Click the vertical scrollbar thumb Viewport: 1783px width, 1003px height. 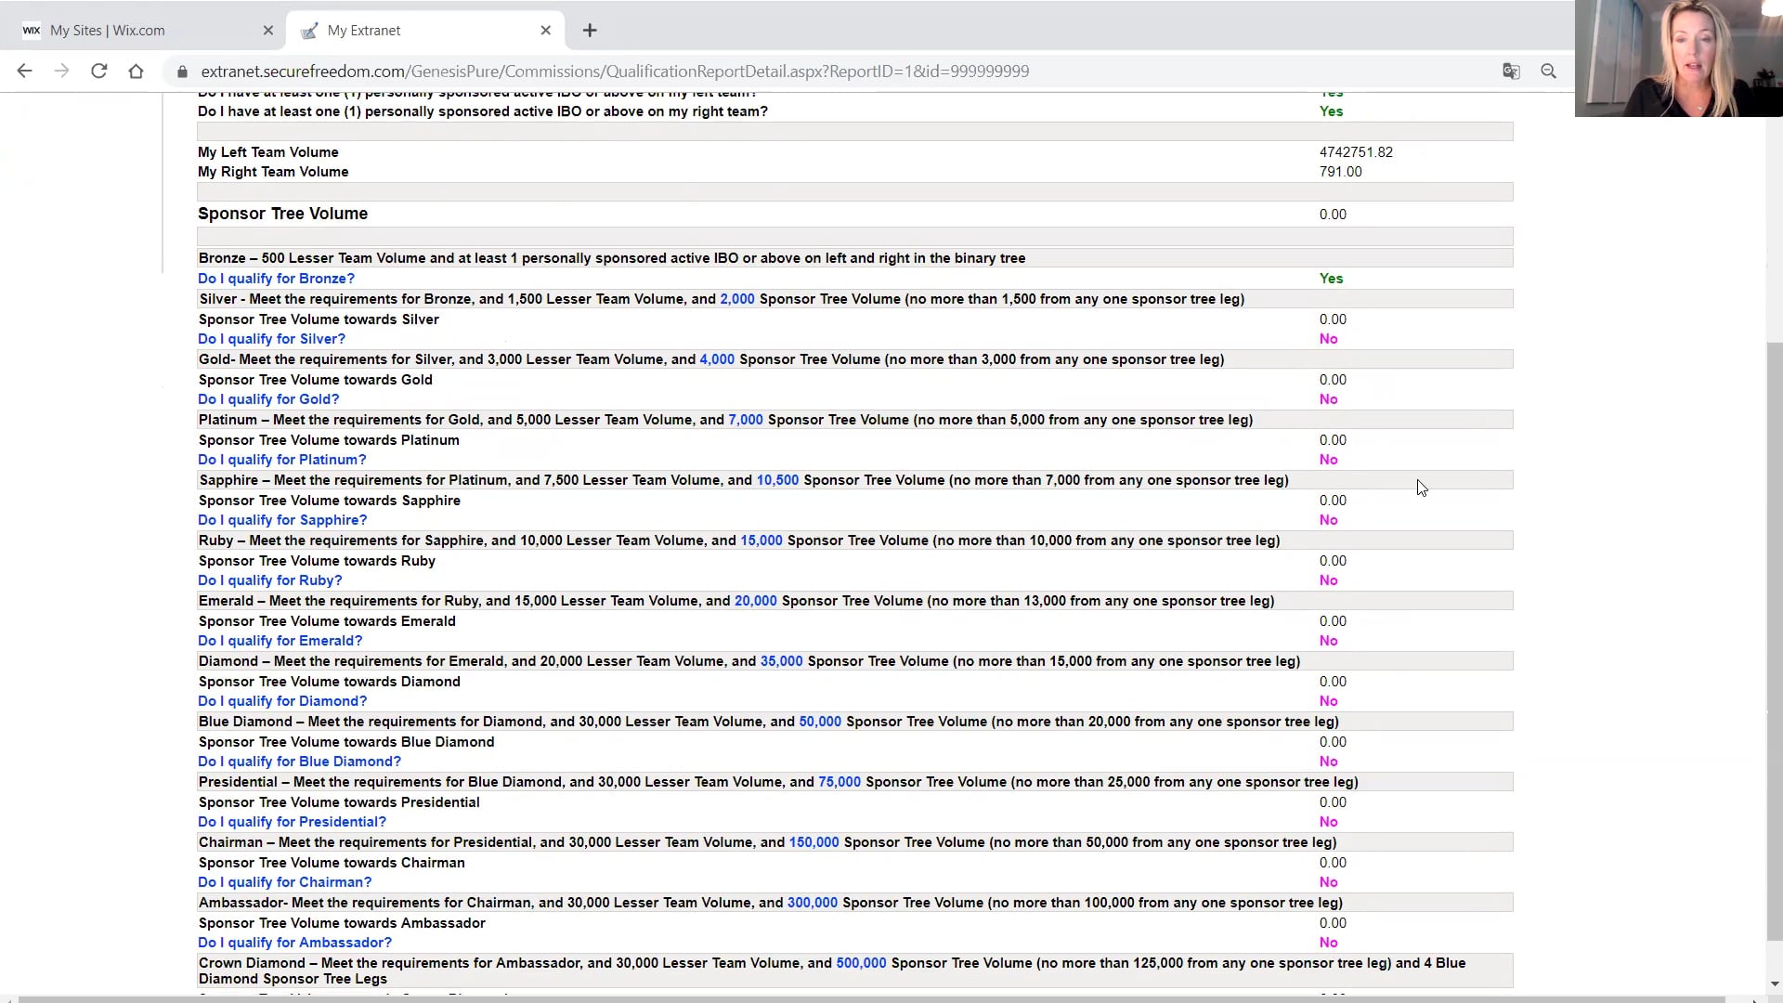point(1775,641)
